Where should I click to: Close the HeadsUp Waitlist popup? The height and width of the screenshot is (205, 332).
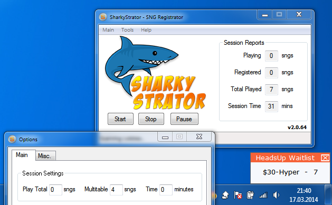[x=325, y=158]
